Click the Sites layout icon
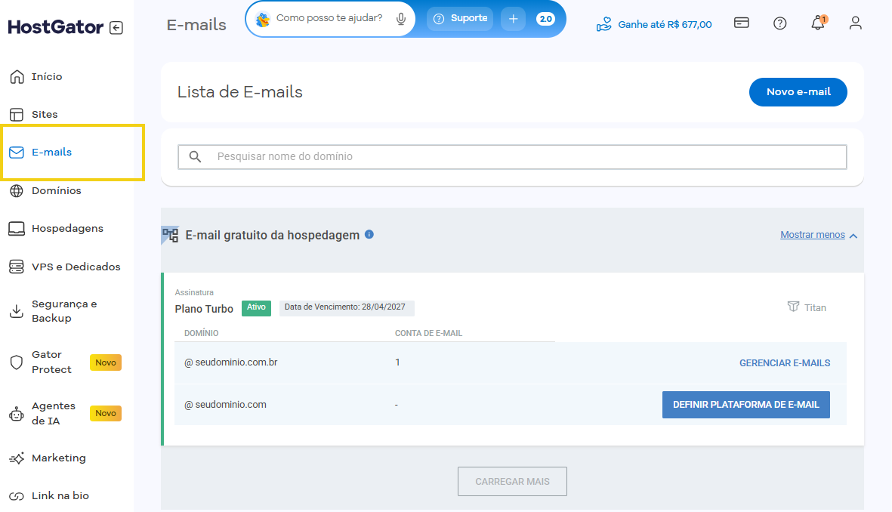Screen dimensions: 892x512 17,114
